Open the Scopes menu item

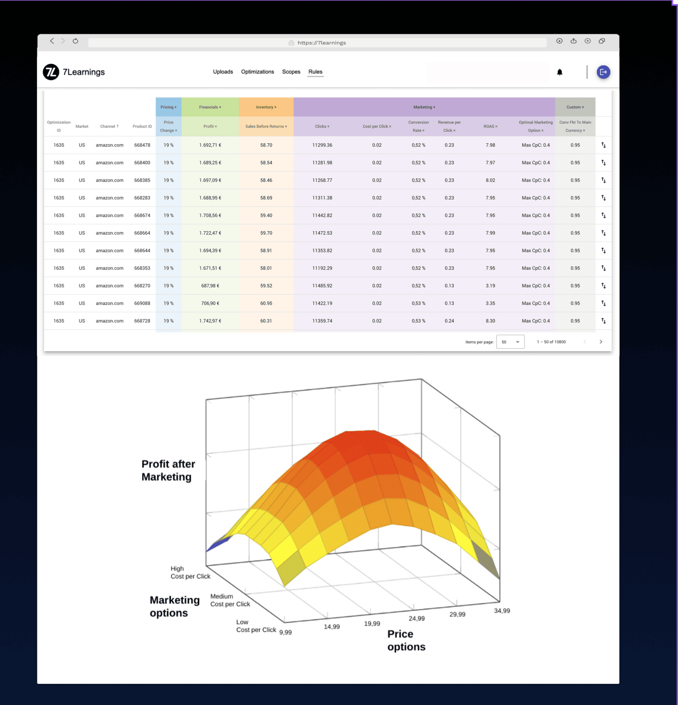coord(291,72)
